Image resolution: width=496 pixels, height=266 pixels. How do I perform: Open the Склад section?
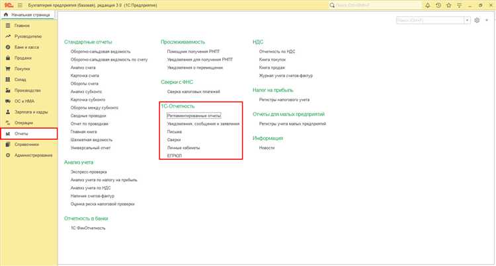click(x=21, y=79)
